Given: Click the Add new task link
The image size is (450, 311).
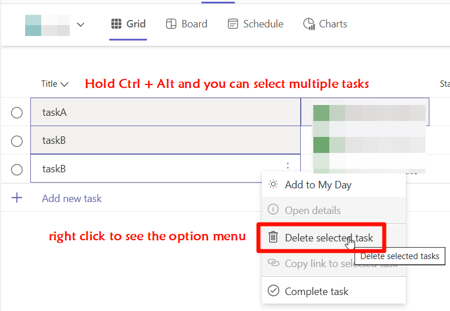Looking at the screenshot, I should click(71, 199).
